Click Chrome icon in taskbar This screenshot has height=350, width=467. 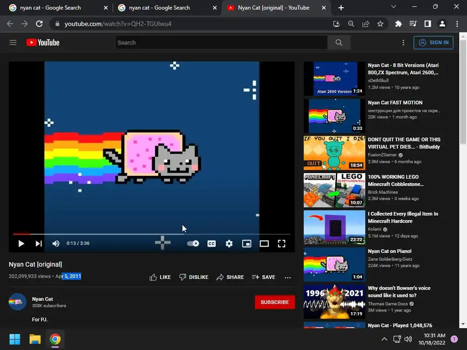pyautogui.click(x=55, y=339)
